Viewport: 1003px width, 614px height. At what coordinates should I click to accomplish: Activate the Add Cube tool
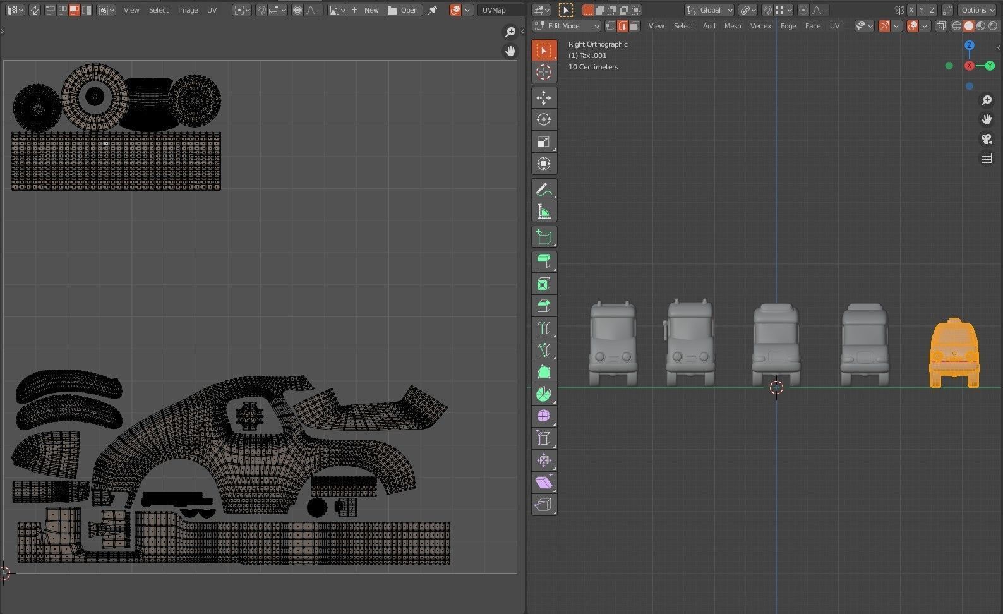click(x=544, y=237)
